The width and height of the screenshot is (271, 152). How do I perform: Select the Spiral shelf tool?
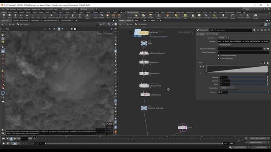tap(113, 16)
